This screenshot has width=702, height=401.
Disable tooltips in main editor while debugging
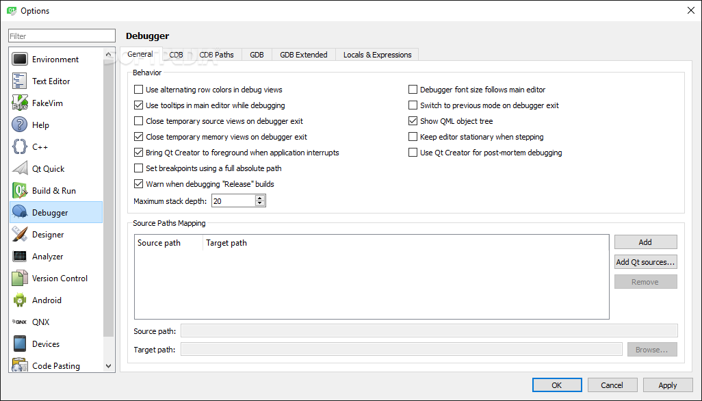(138, 105)
